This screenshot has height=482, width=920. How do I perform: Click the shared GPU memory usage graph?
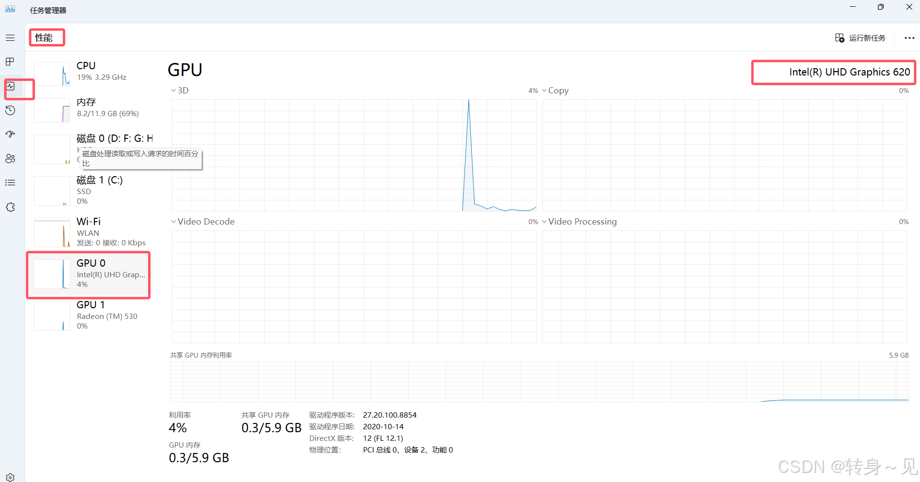(x=539, y=381)
